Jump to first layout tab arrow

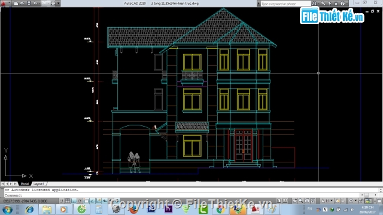2,184
